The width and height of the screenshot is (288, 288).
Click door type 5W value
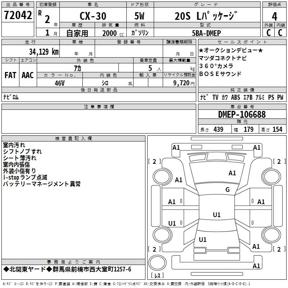[140, 16]
